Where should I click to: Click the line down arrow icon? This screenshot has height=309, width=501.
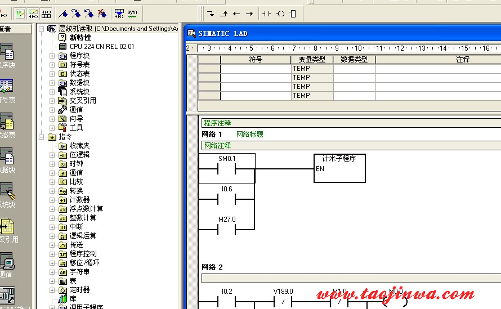(x=211, y=14)
